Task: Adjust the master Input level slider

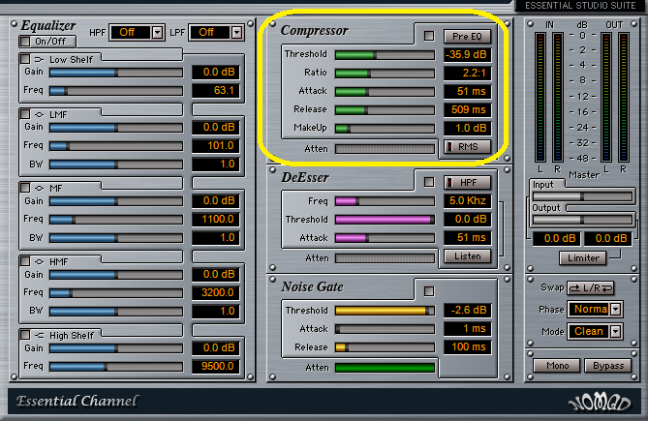Action: tap(582, 196)
